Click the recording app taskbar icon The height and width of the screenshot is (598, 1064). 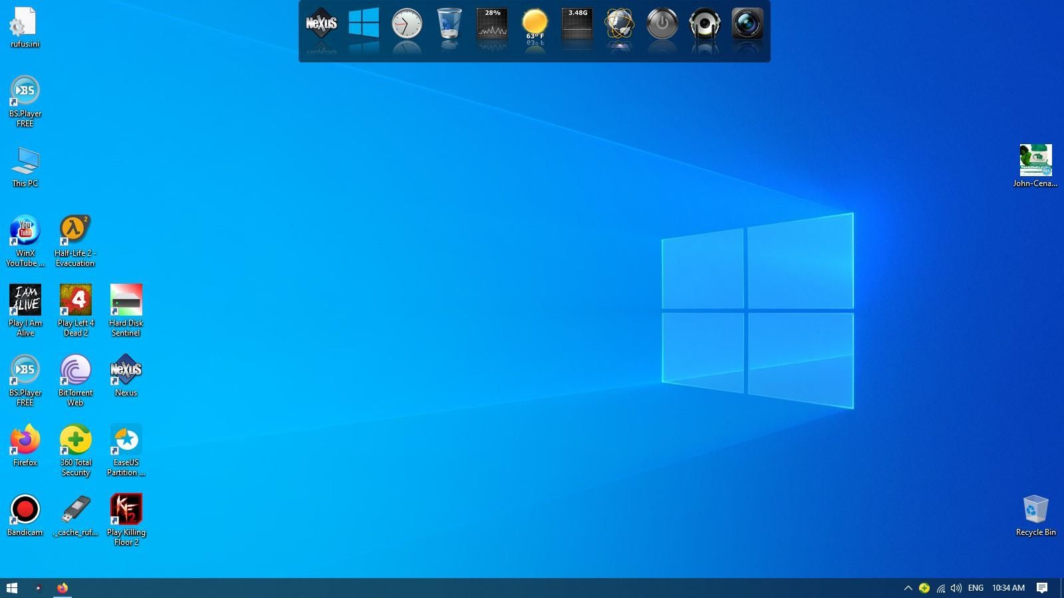click(x=38, y=588)
